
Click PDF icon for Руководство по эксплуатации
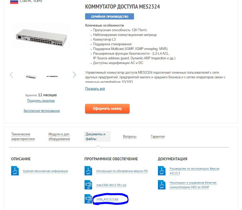pos(162,171)
